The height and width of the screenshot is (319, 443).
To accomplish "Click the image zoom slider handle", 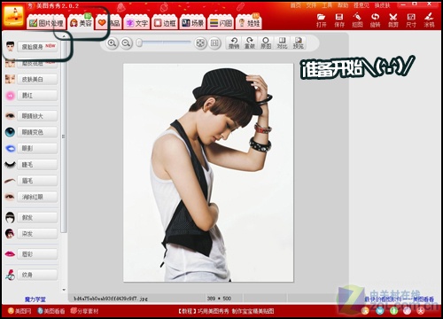I will click(x=139, y=43).
